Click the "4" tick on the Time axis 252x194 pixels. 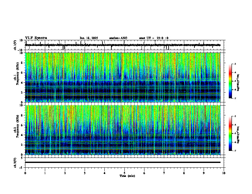[x=105, y=173]
